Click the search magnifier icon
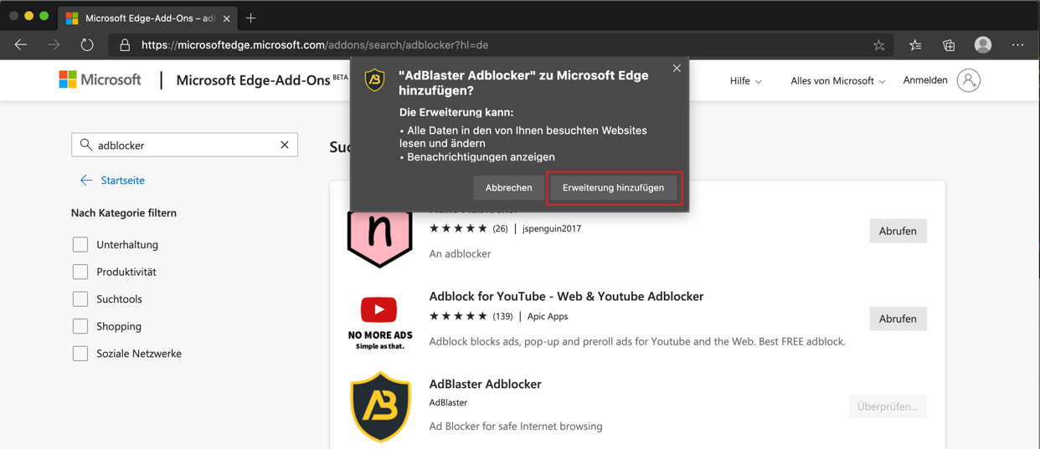 tap(85, 145)
